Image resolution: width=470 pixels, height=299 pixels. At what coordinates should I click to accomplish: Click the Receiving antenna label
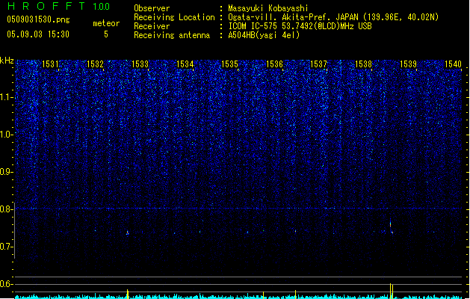tap(172, 35)
